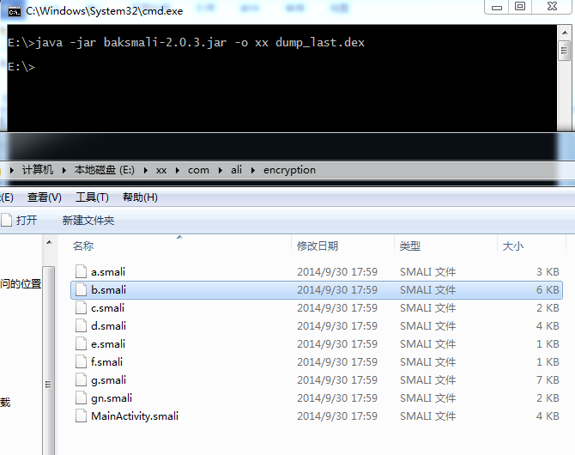Image resolution: width=575 pixels, height=455 pixels.
Task: Select file name a.smali
Action: point(108,272)
